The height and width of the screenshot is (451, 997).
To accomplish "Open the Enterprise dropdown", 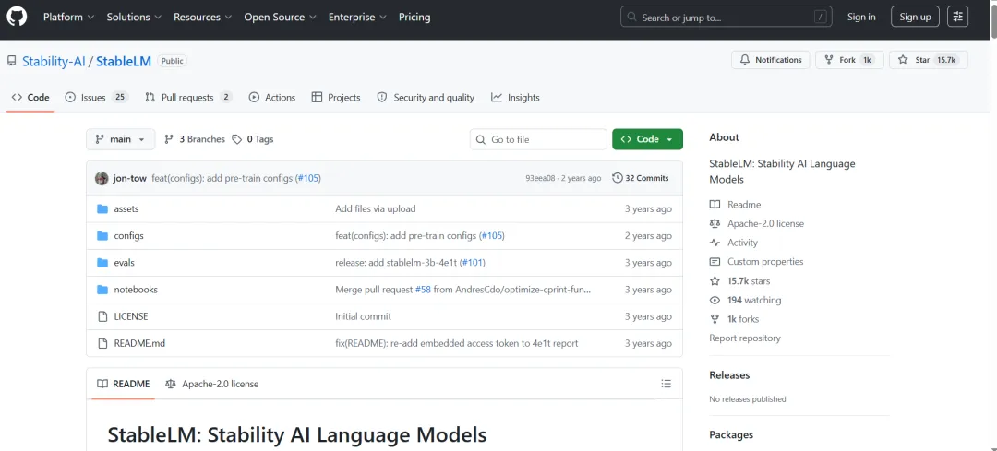I will [358, 18].
